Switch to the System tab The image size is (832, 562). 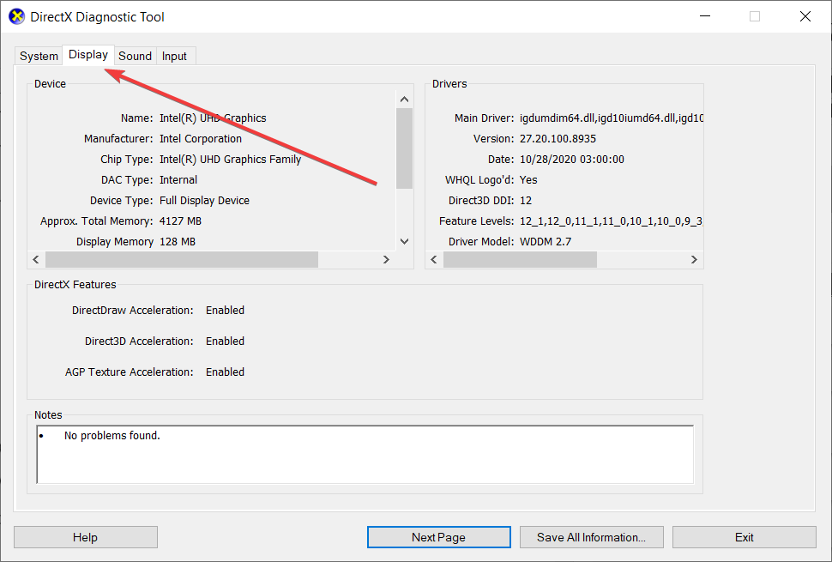[x=39, y=57]
